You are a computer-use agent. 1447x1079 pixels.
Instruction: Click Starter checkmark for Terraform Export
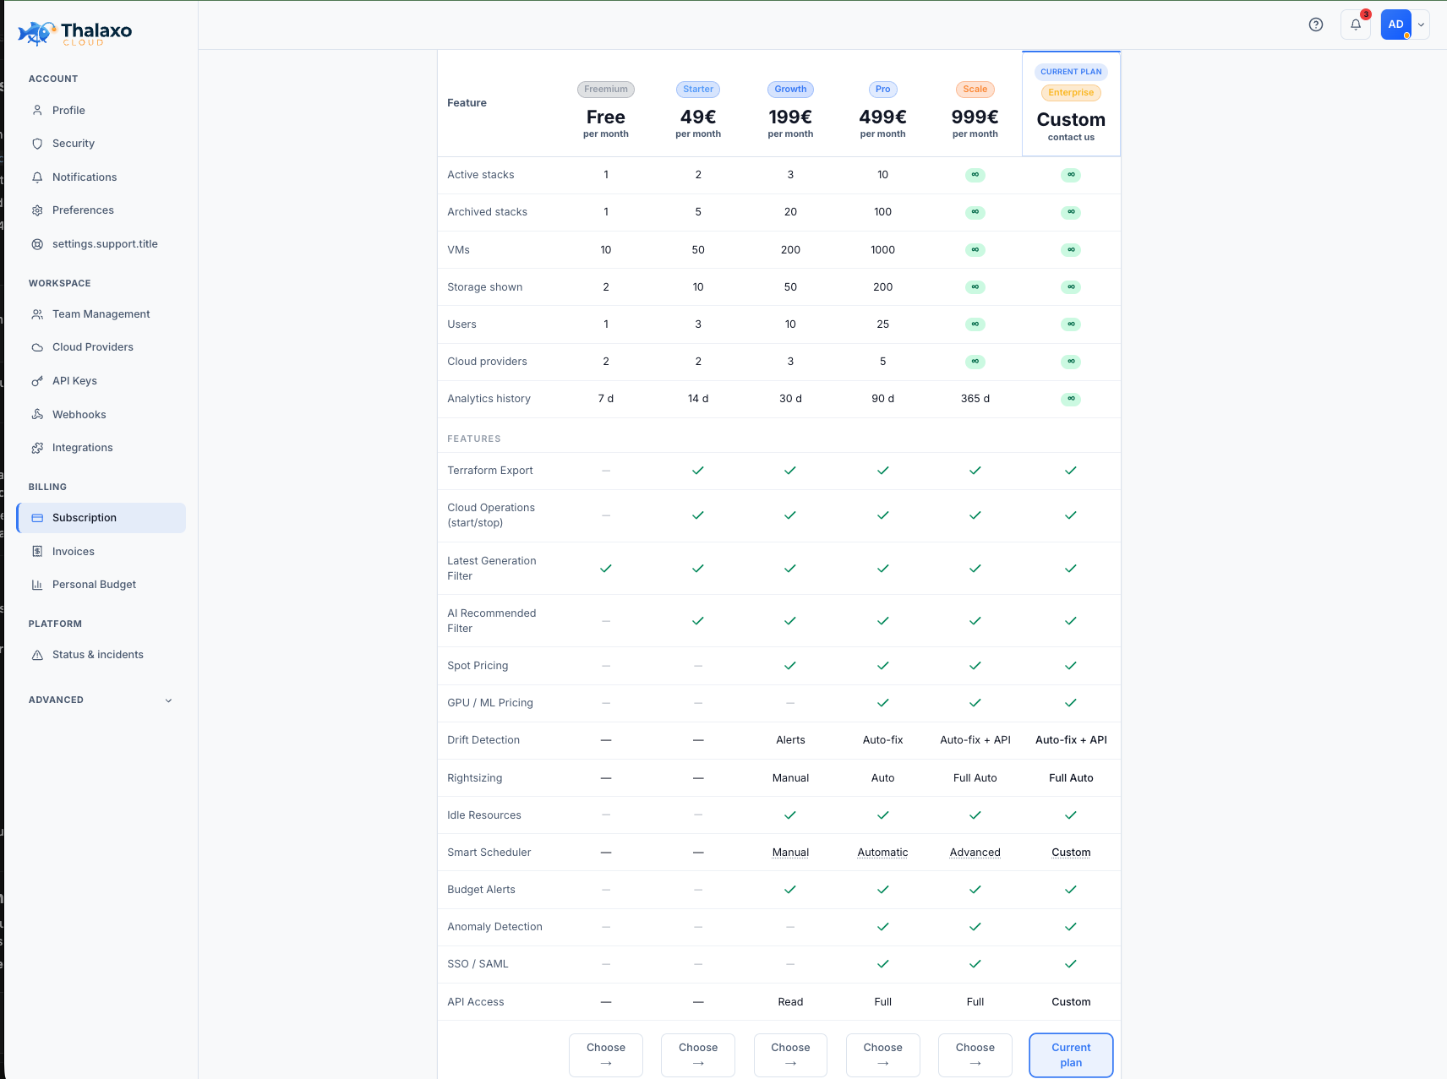pos(698,471)
